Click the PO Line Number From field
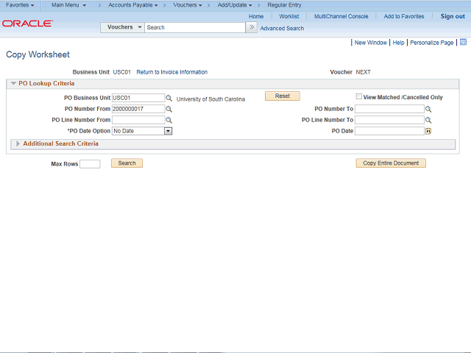Screen dimensions: 471x353 pos(138,120)
